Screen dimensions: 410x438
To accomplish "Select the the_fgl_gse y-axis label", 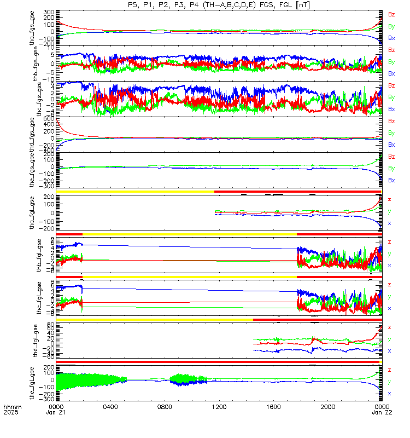I will click(32, 383).
